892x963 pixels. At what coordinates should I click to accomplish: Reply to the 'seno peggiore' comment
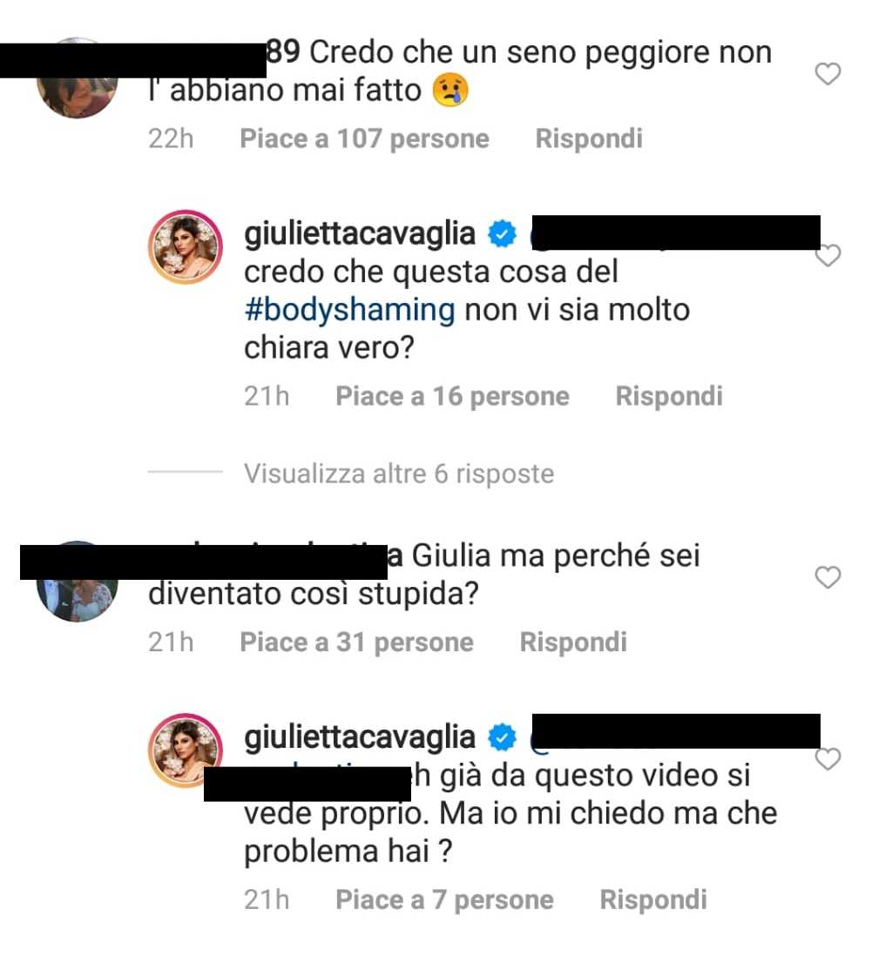pyautogui.click(x=589, y=138)
